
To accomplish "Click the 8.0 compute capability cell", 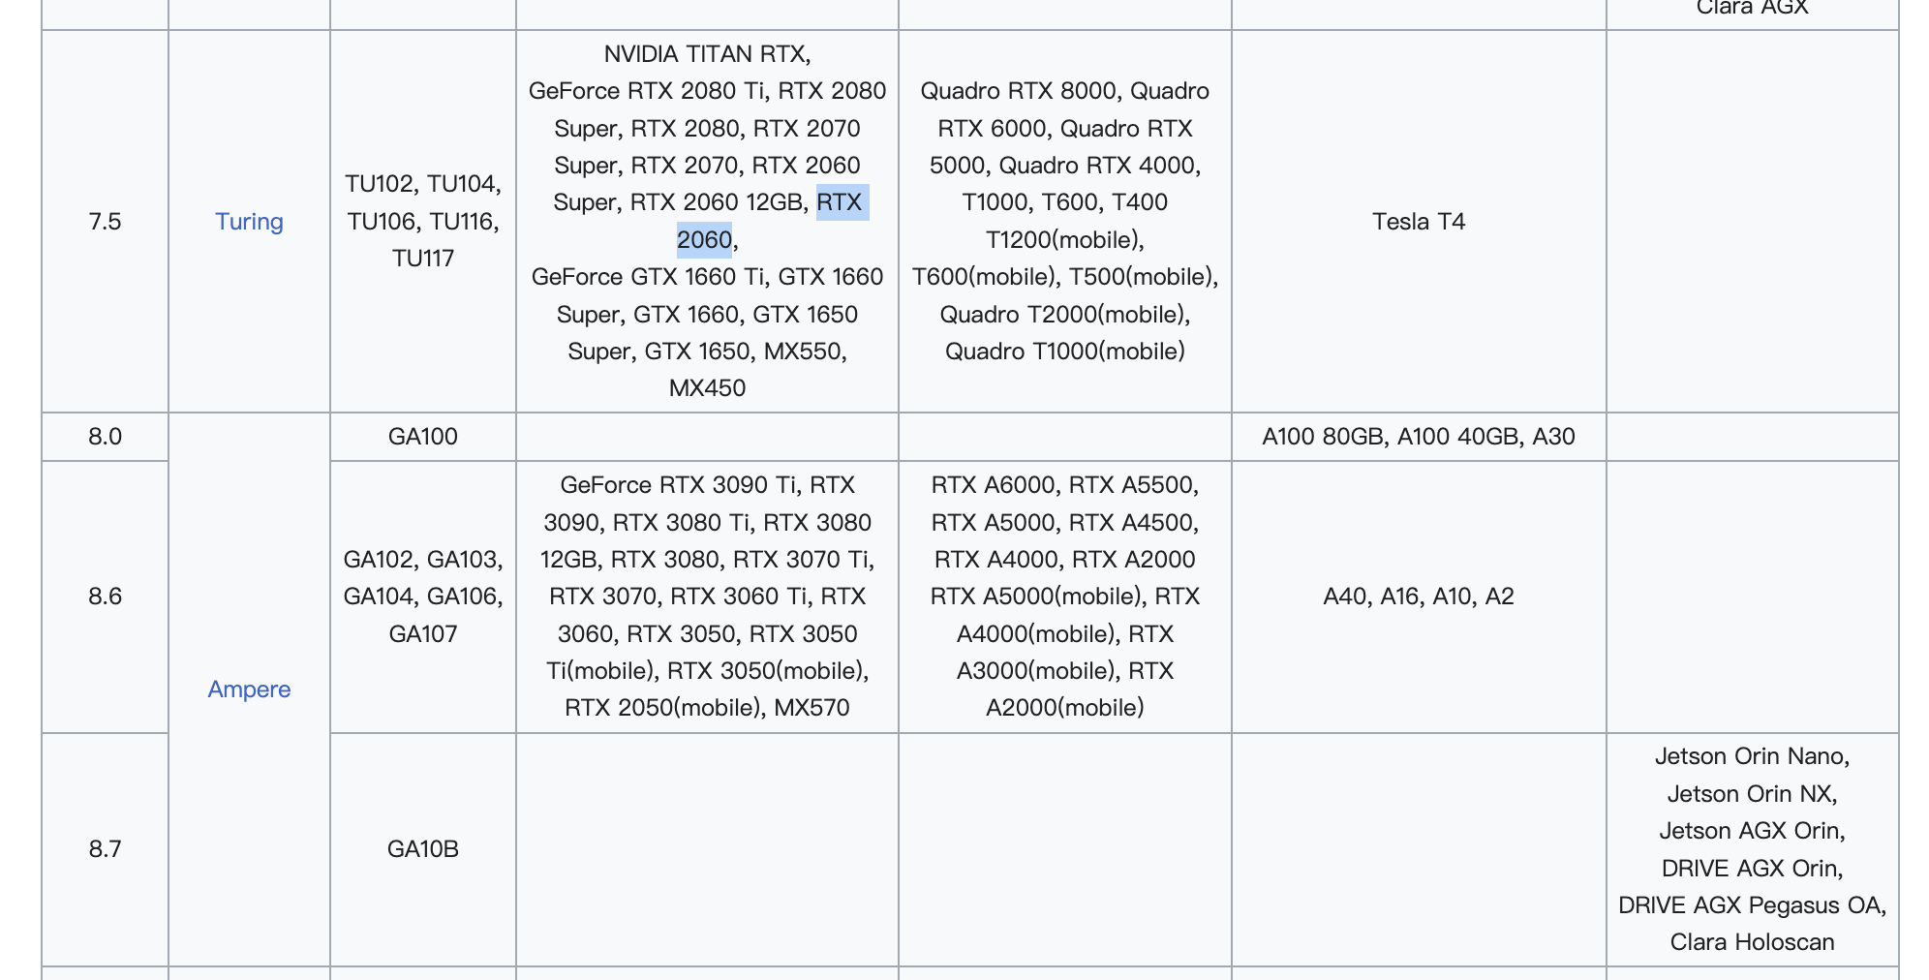I will pyautogui.click(x=105, y=437).
